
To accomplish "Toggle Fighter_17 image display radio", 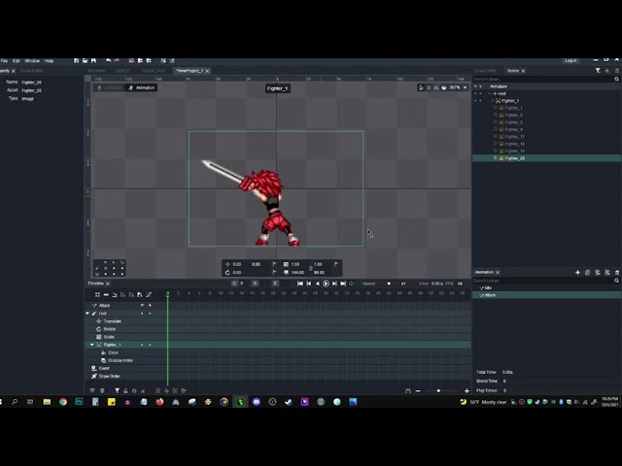I will click(495, 136).
